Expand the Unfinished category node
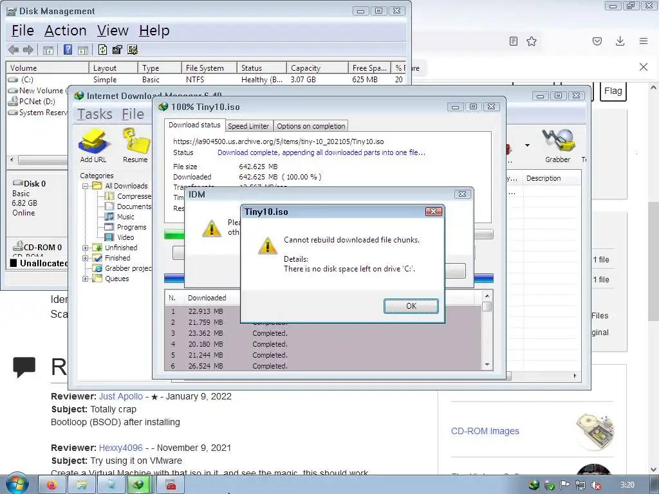This screenshot has width=659, height=494. tap(86, 248)
